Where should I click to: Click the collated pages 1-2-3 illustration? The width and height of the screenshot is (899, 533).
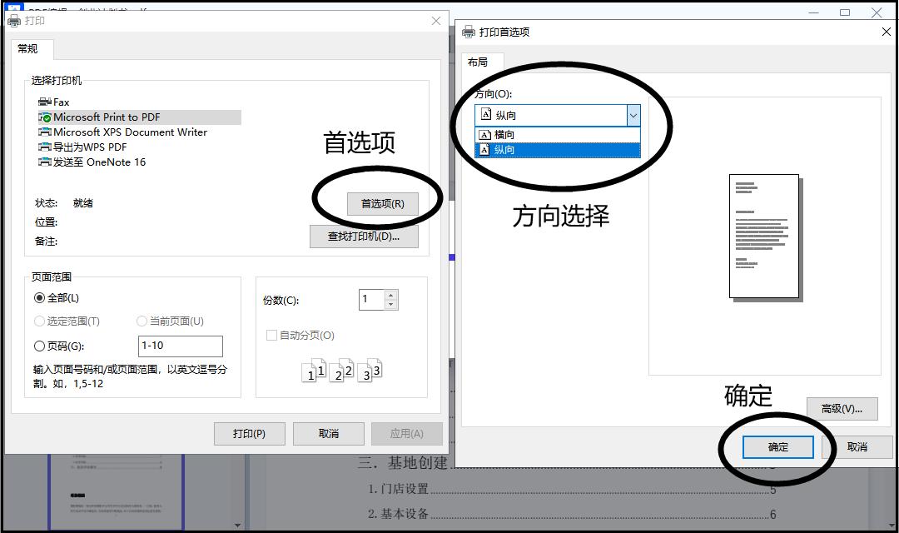coord(340,369)
